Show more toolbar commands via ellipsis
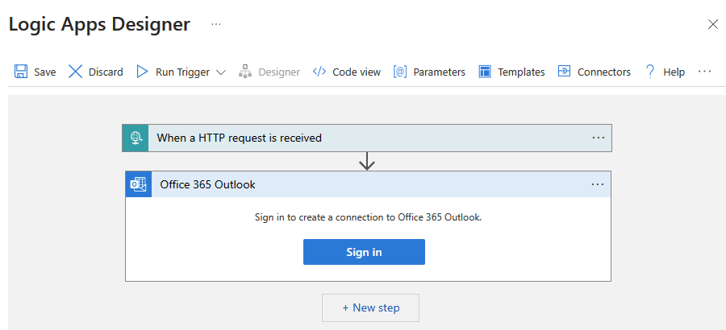 (x=704, y=72)
